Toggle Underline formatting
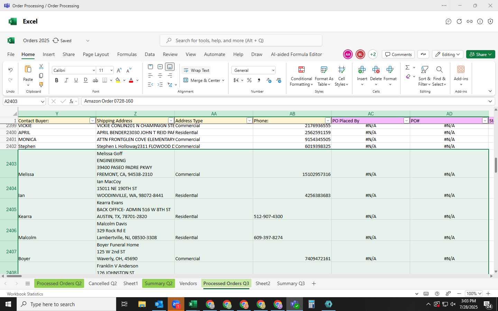The height and width of the screenshot is (311, 498). click(76, 80)
